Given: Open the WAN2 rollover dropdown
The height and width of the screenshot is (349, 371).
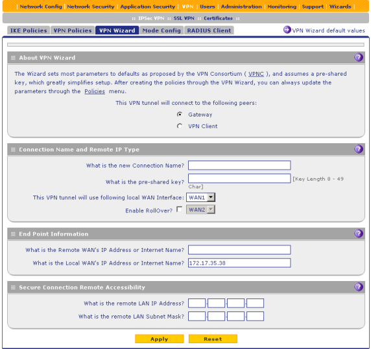Looking at the screenshot, I should point(200,210).
